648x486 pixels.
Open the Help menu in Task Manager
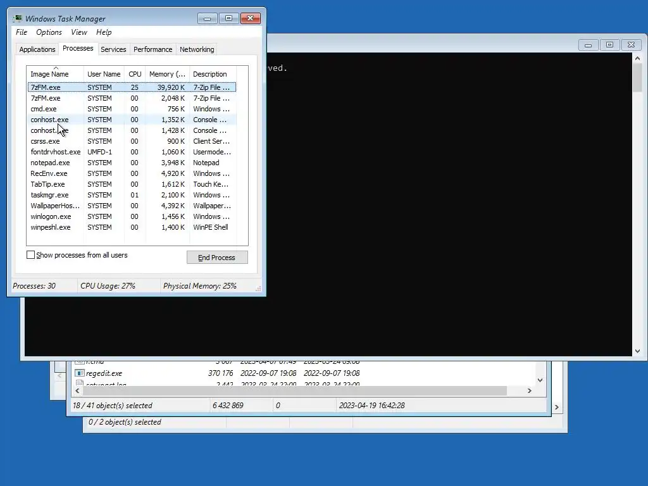(x=104, y=32)
